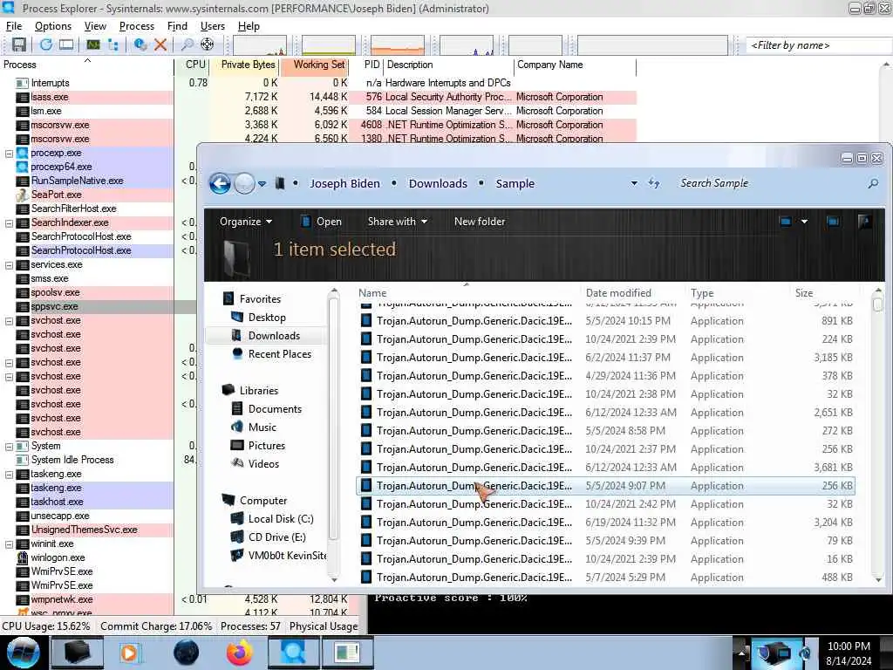This screenshot has width=893, height=670.
Task: Click the Explorer file list scrollbar
Action: (878, 436)
